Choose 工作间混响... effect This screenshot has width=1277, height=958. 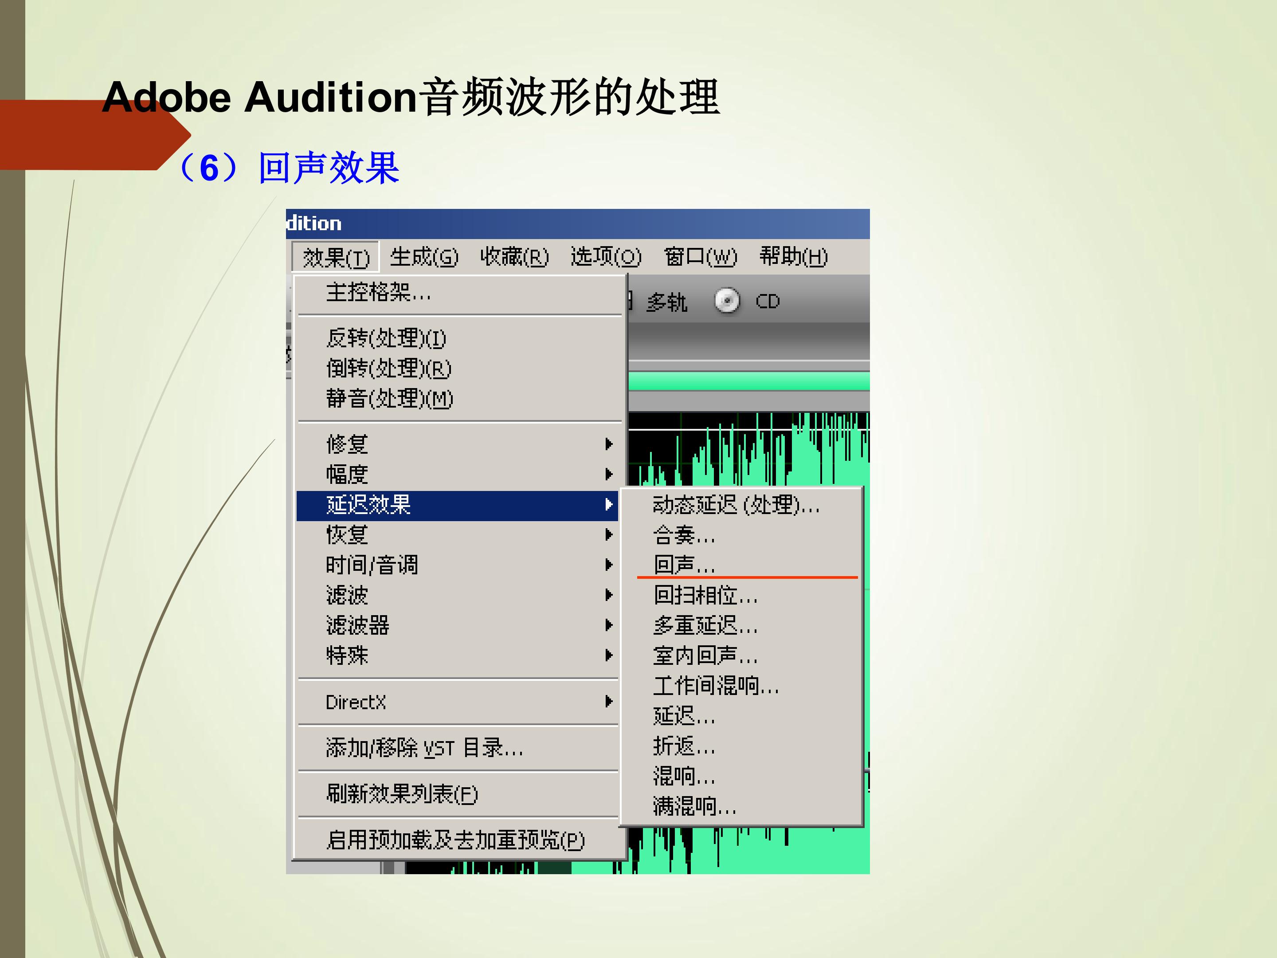(741, 686)
